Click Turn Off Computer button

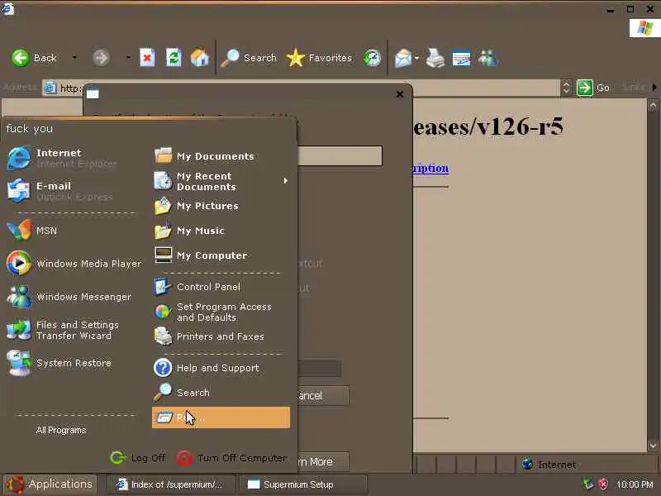[231, 458]
